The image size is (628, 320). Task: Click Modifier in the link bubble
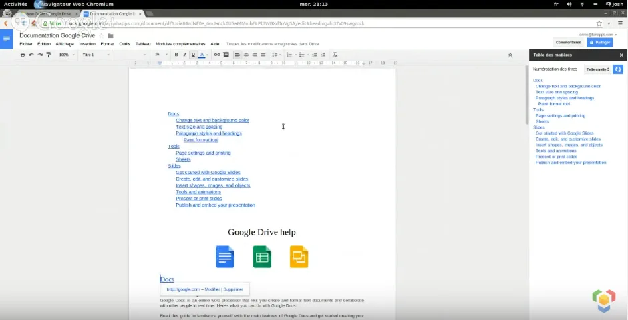pos(212,289)
